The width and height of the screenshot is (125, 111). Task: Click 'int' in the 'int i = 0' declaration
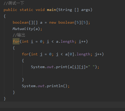pos(25,41)
